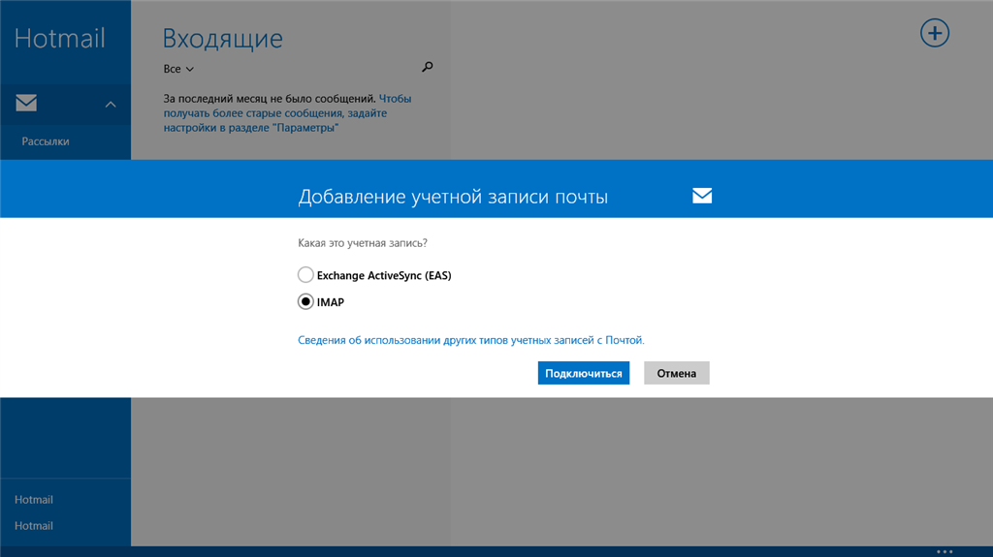Viewport: 993px width, 557px height.
Task: Click the mail envelope icon in sidebar
Action: (x=26, y=103)
